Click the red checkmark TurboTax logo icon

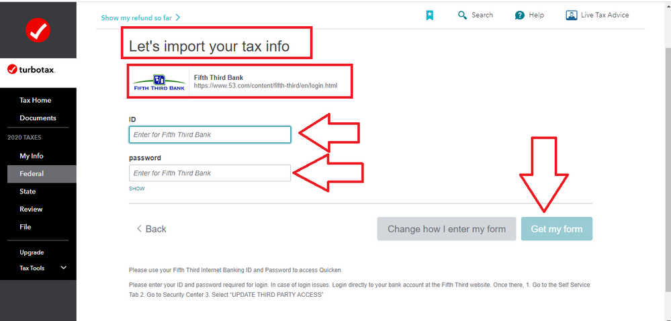pyautogui.click(x=38, y=30)
